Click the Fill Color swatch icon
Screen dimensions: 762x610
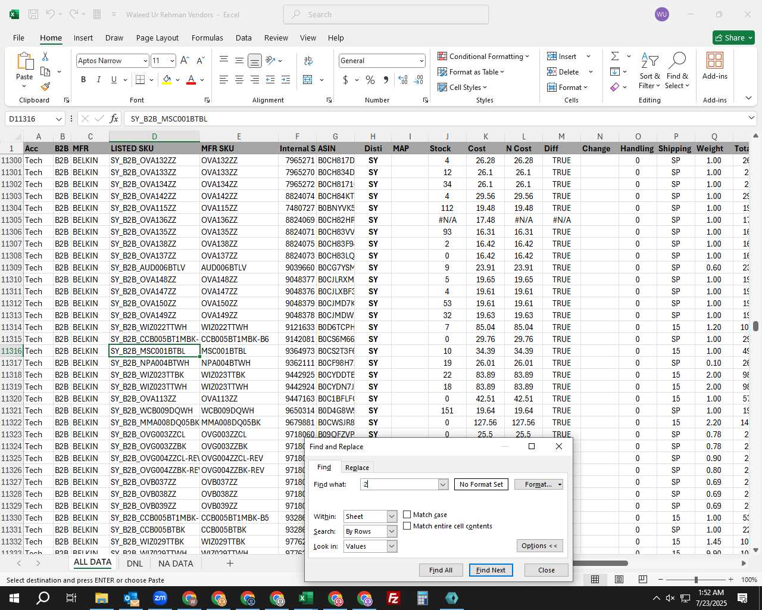click(x=167, y=80)
